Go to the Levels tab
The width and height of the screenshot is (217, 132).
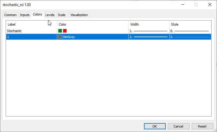coord(50,15)
